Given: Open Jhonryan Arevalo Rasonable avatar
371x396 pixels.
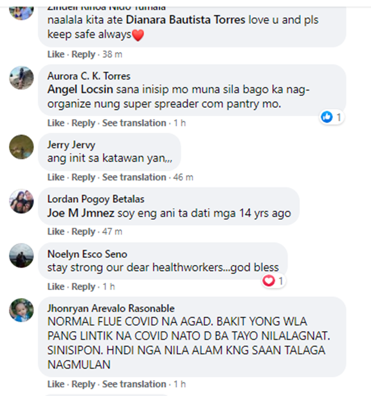Looking at the screenshot, I should click(x=21, y=310).
